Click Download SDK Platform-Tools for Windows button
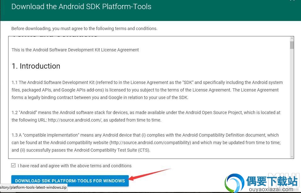Viewport: 301px width, 193px height. click(70, 180)
